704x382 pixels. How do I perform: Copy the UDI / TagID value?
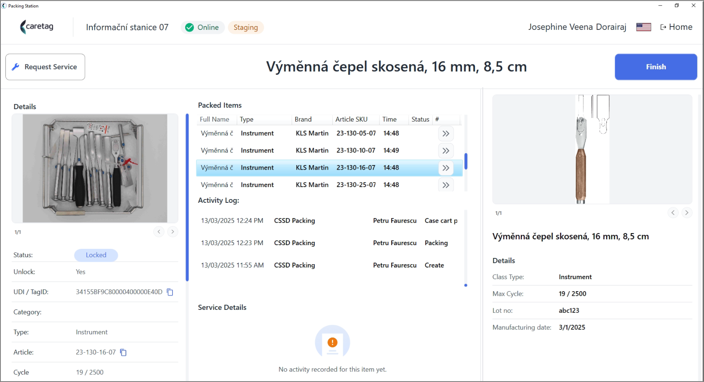point(170,292)
